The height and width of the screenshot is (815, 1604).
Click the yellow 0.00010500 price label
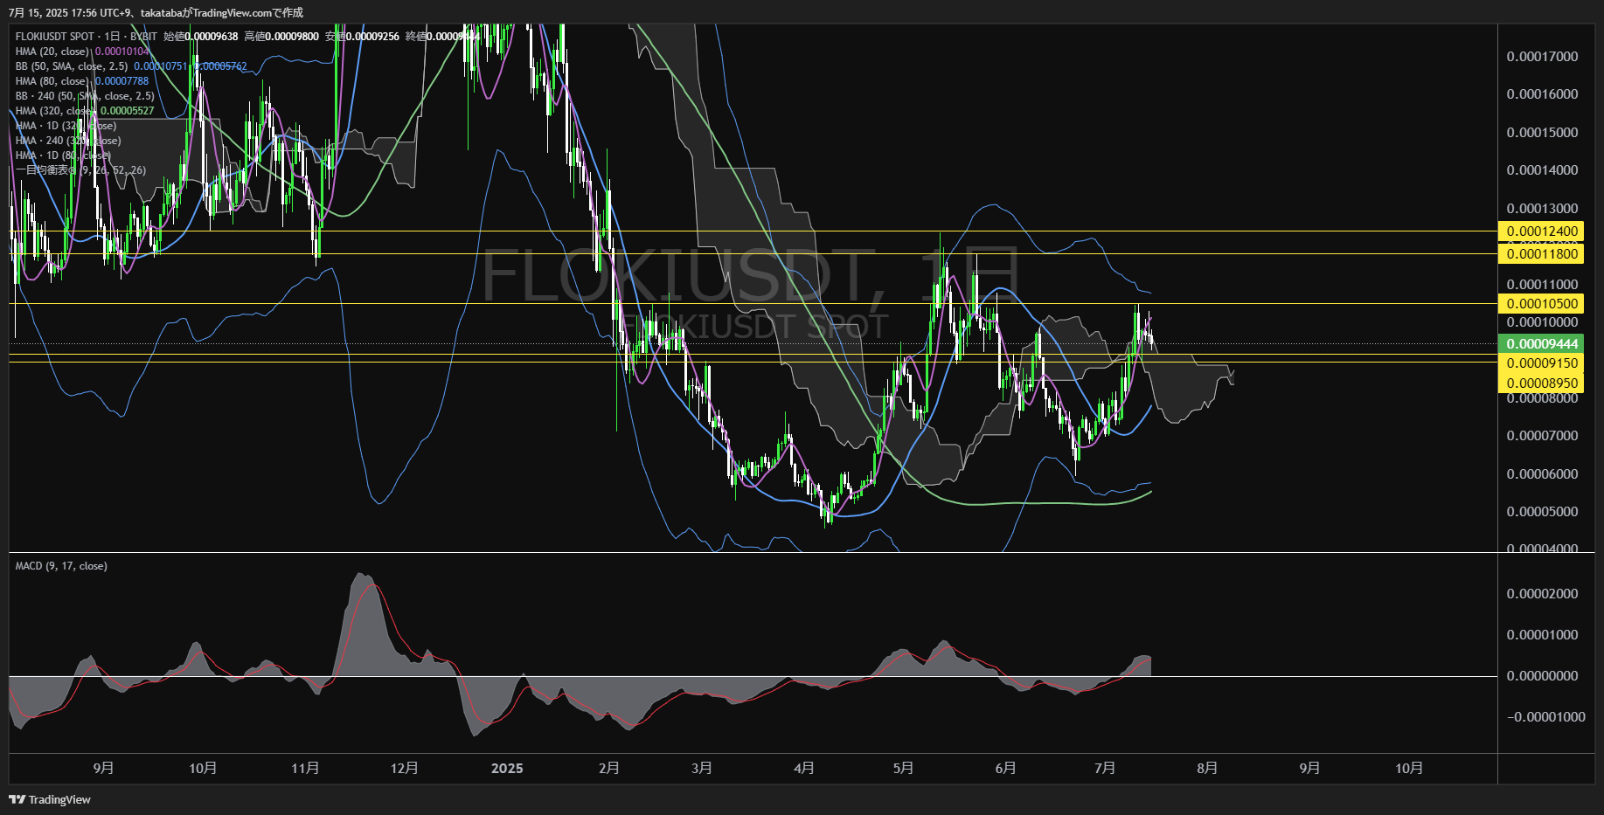click(1543, 304)
